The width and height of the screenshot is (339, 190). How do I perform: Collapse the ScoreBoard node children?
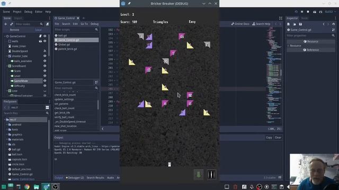click(x=7, y=66)
